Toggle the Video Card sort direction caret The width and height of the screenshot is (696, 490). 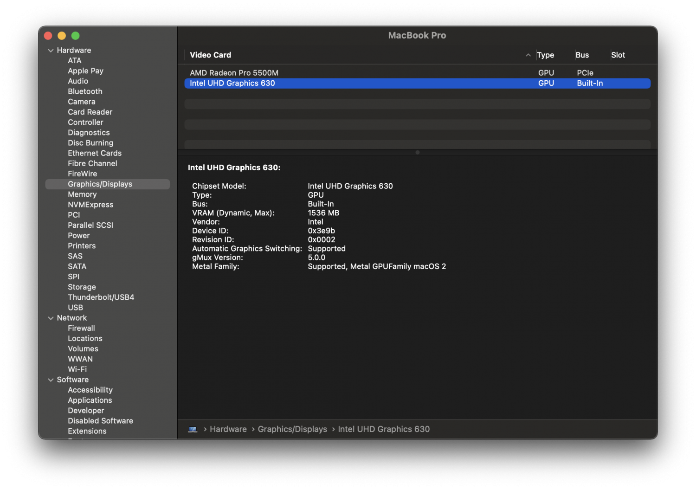coord(528,55)
